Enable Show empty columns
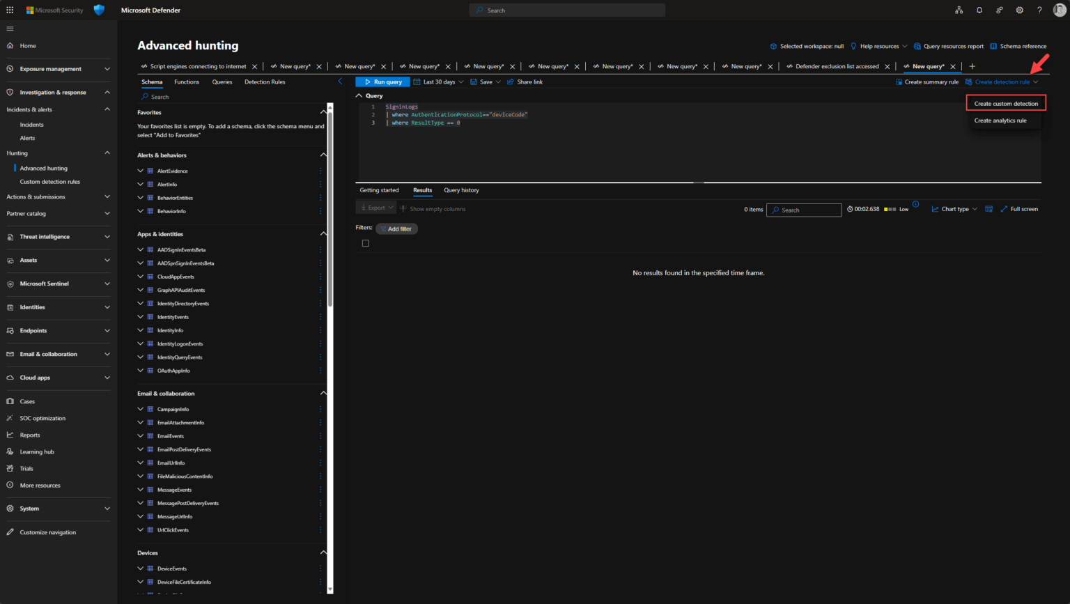1070x604 pixels. coord(433,208)
